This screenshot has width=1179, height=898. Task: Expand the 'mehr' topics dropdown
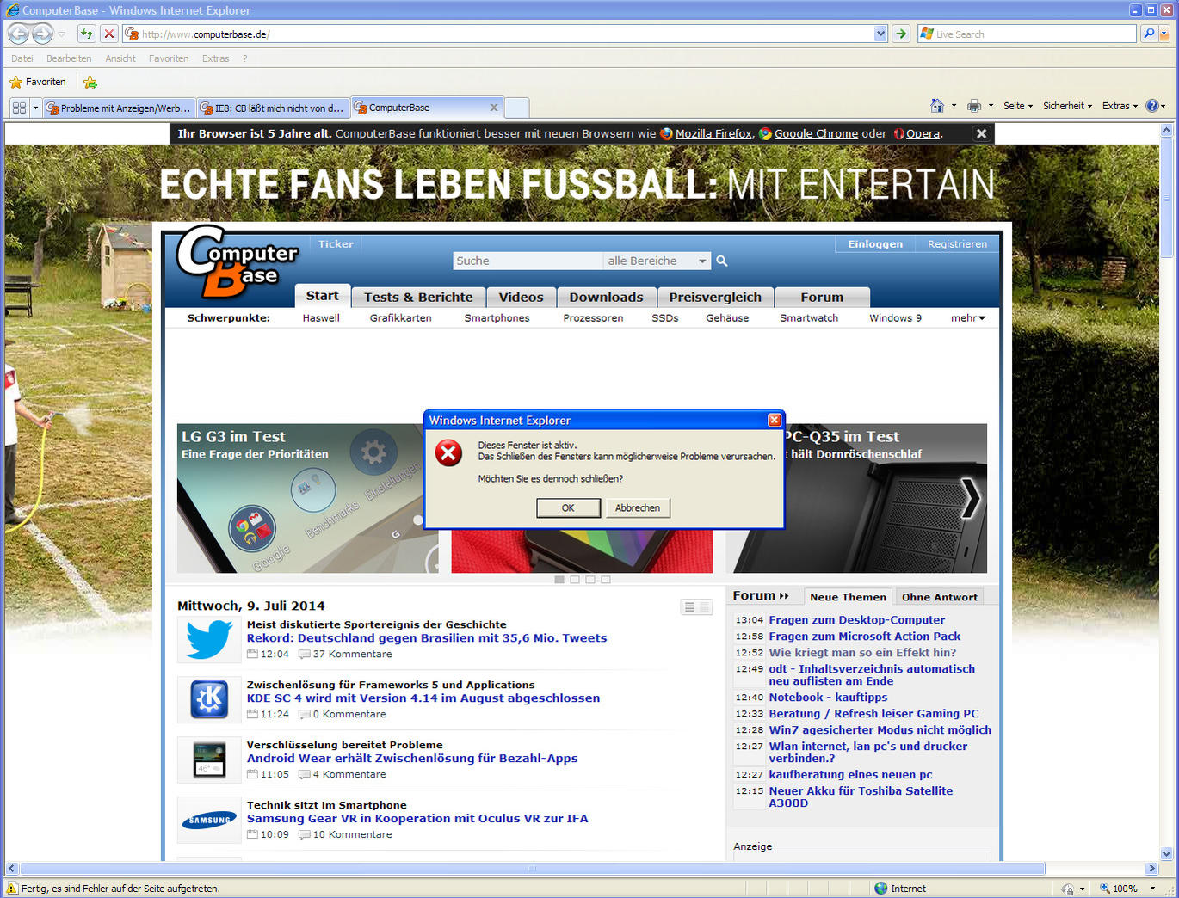[x=968, y=318]
